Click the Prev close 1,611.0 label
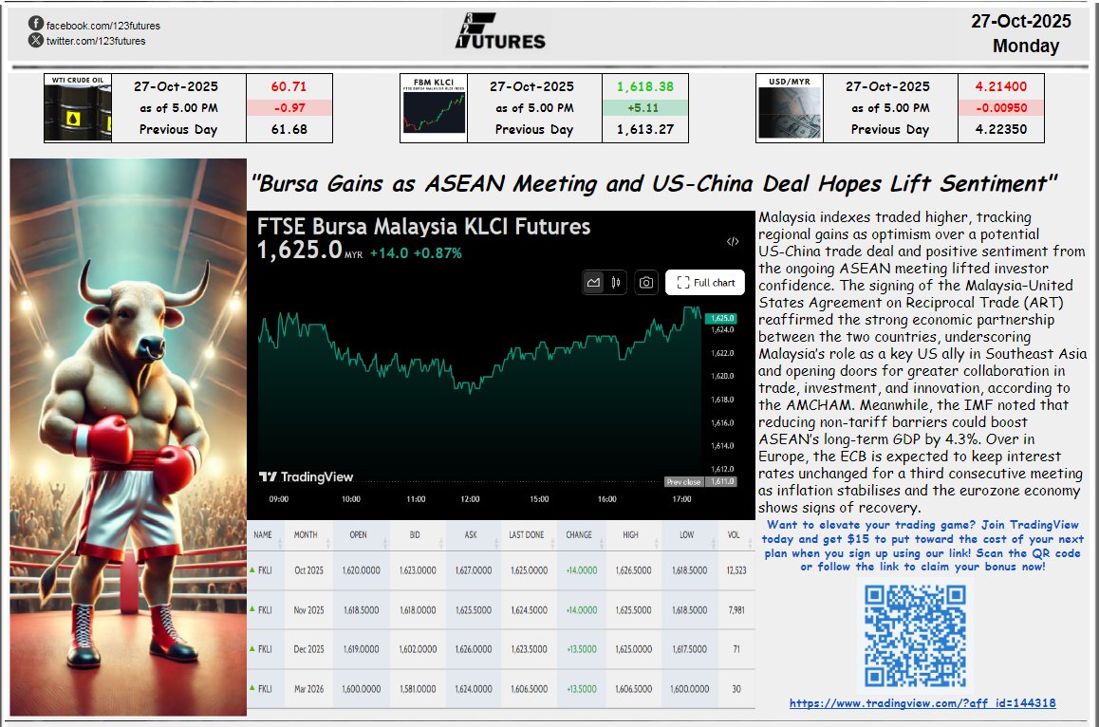Viewport: 1099px width, 727px height. click(x=700, y=481)
